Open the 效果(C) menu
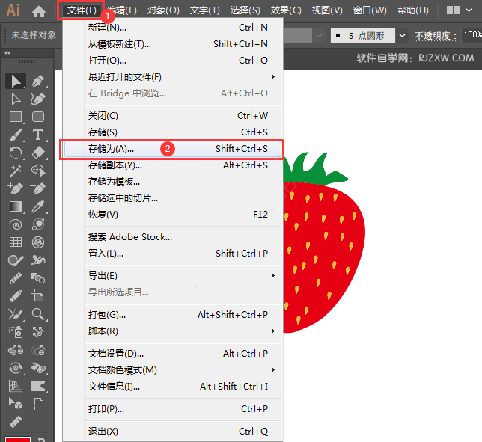 tap(286, 10)
